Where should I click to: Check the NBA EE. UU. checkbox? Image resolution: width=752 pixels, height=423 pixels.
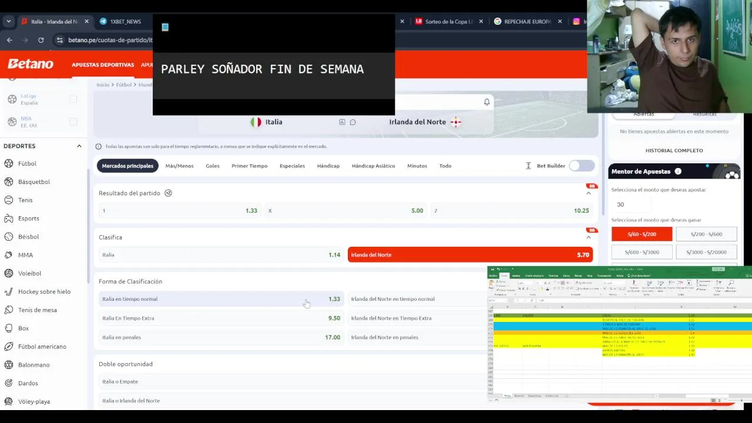[x=73, y=122]
